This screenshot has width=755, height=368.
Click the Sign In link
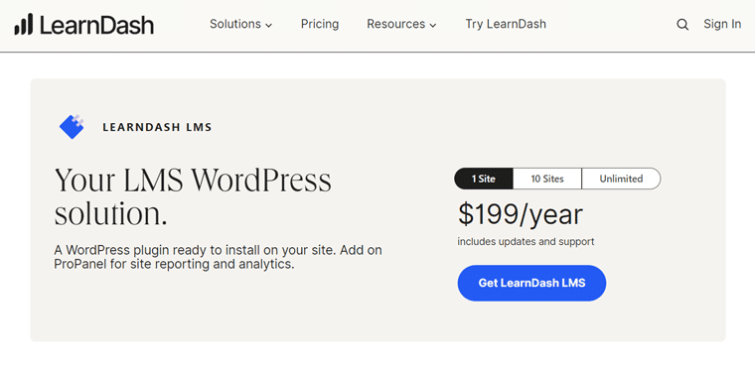[722, 24]
